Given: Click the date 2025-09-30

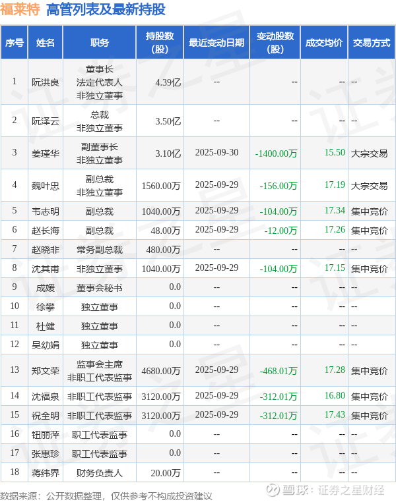Looking at the screenshot, I should (x=216, y=152).
